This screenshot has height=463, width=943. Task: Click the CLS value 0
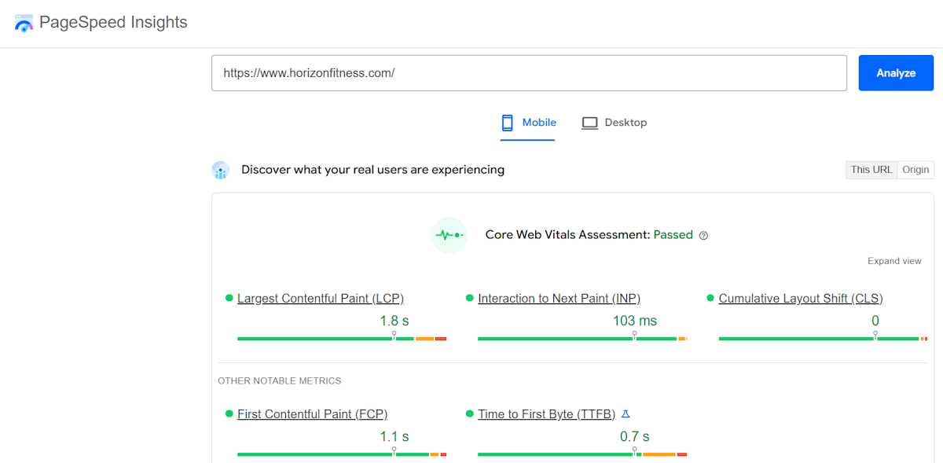(875, 321)
